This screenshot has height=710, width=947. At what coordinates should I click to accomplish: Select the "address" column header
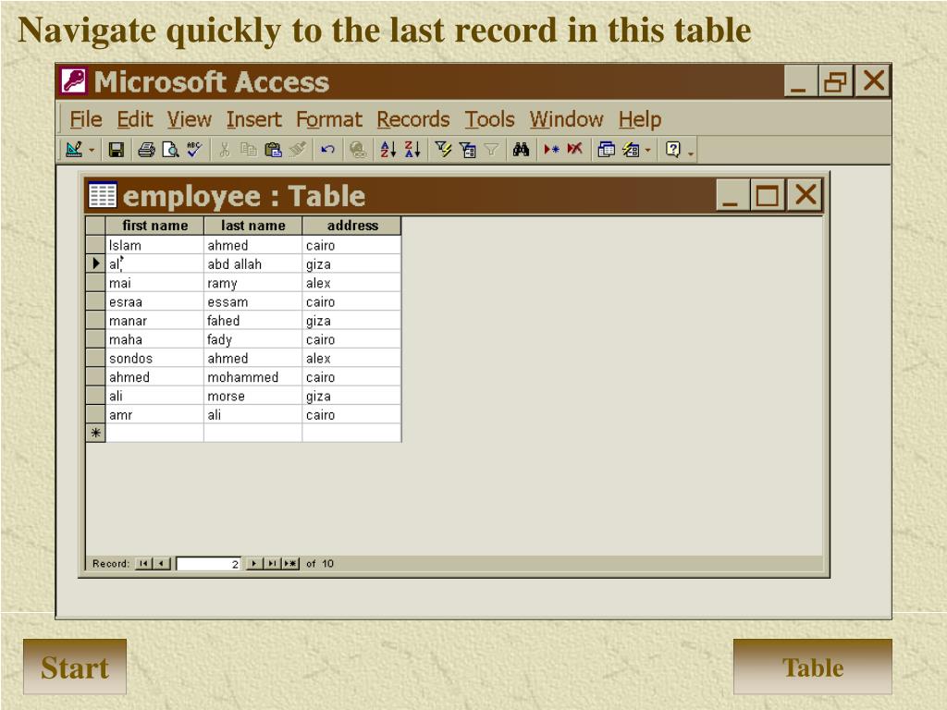tap(352, 226)
